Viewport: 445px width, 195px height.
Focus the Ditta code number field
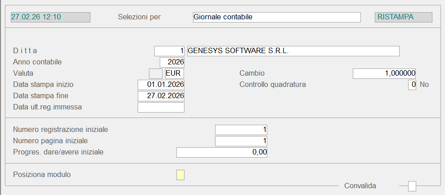pyautogui.click(x=170, y=51)
